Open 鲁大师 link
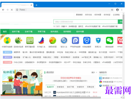This screenshot has width=136, height=99. point(25,52)
